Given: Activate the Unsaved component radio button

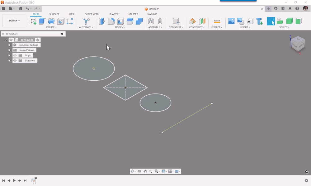Looking at the screenshot, I should [37, 40].
